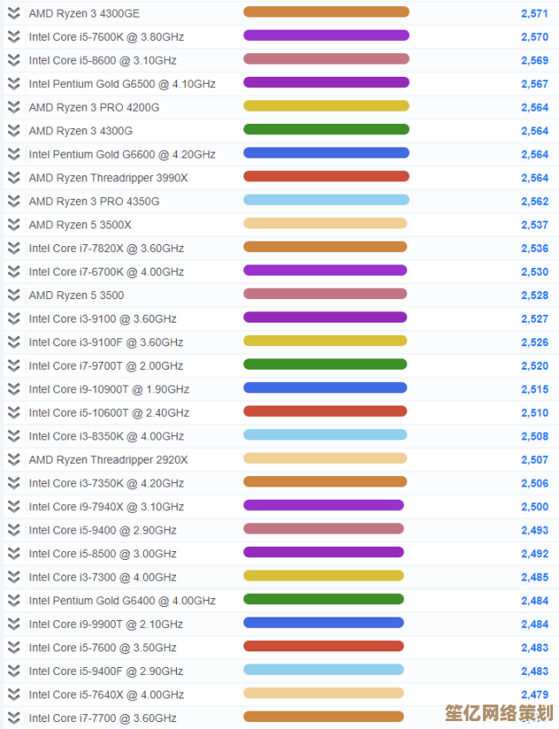
Task: Click the 2,500 score for Core i9-7940X
Action: [535, 508]
